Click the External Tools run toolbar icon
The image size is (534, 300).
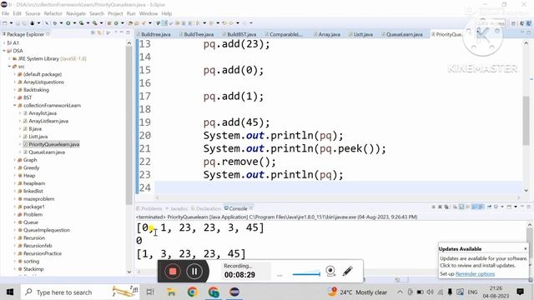coord(94,23)
